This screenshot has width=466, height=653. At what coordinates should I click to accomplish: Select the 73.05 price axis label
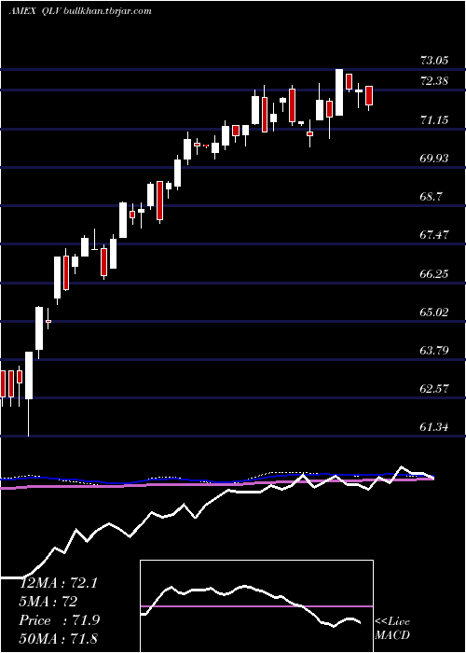click(434, 61)
